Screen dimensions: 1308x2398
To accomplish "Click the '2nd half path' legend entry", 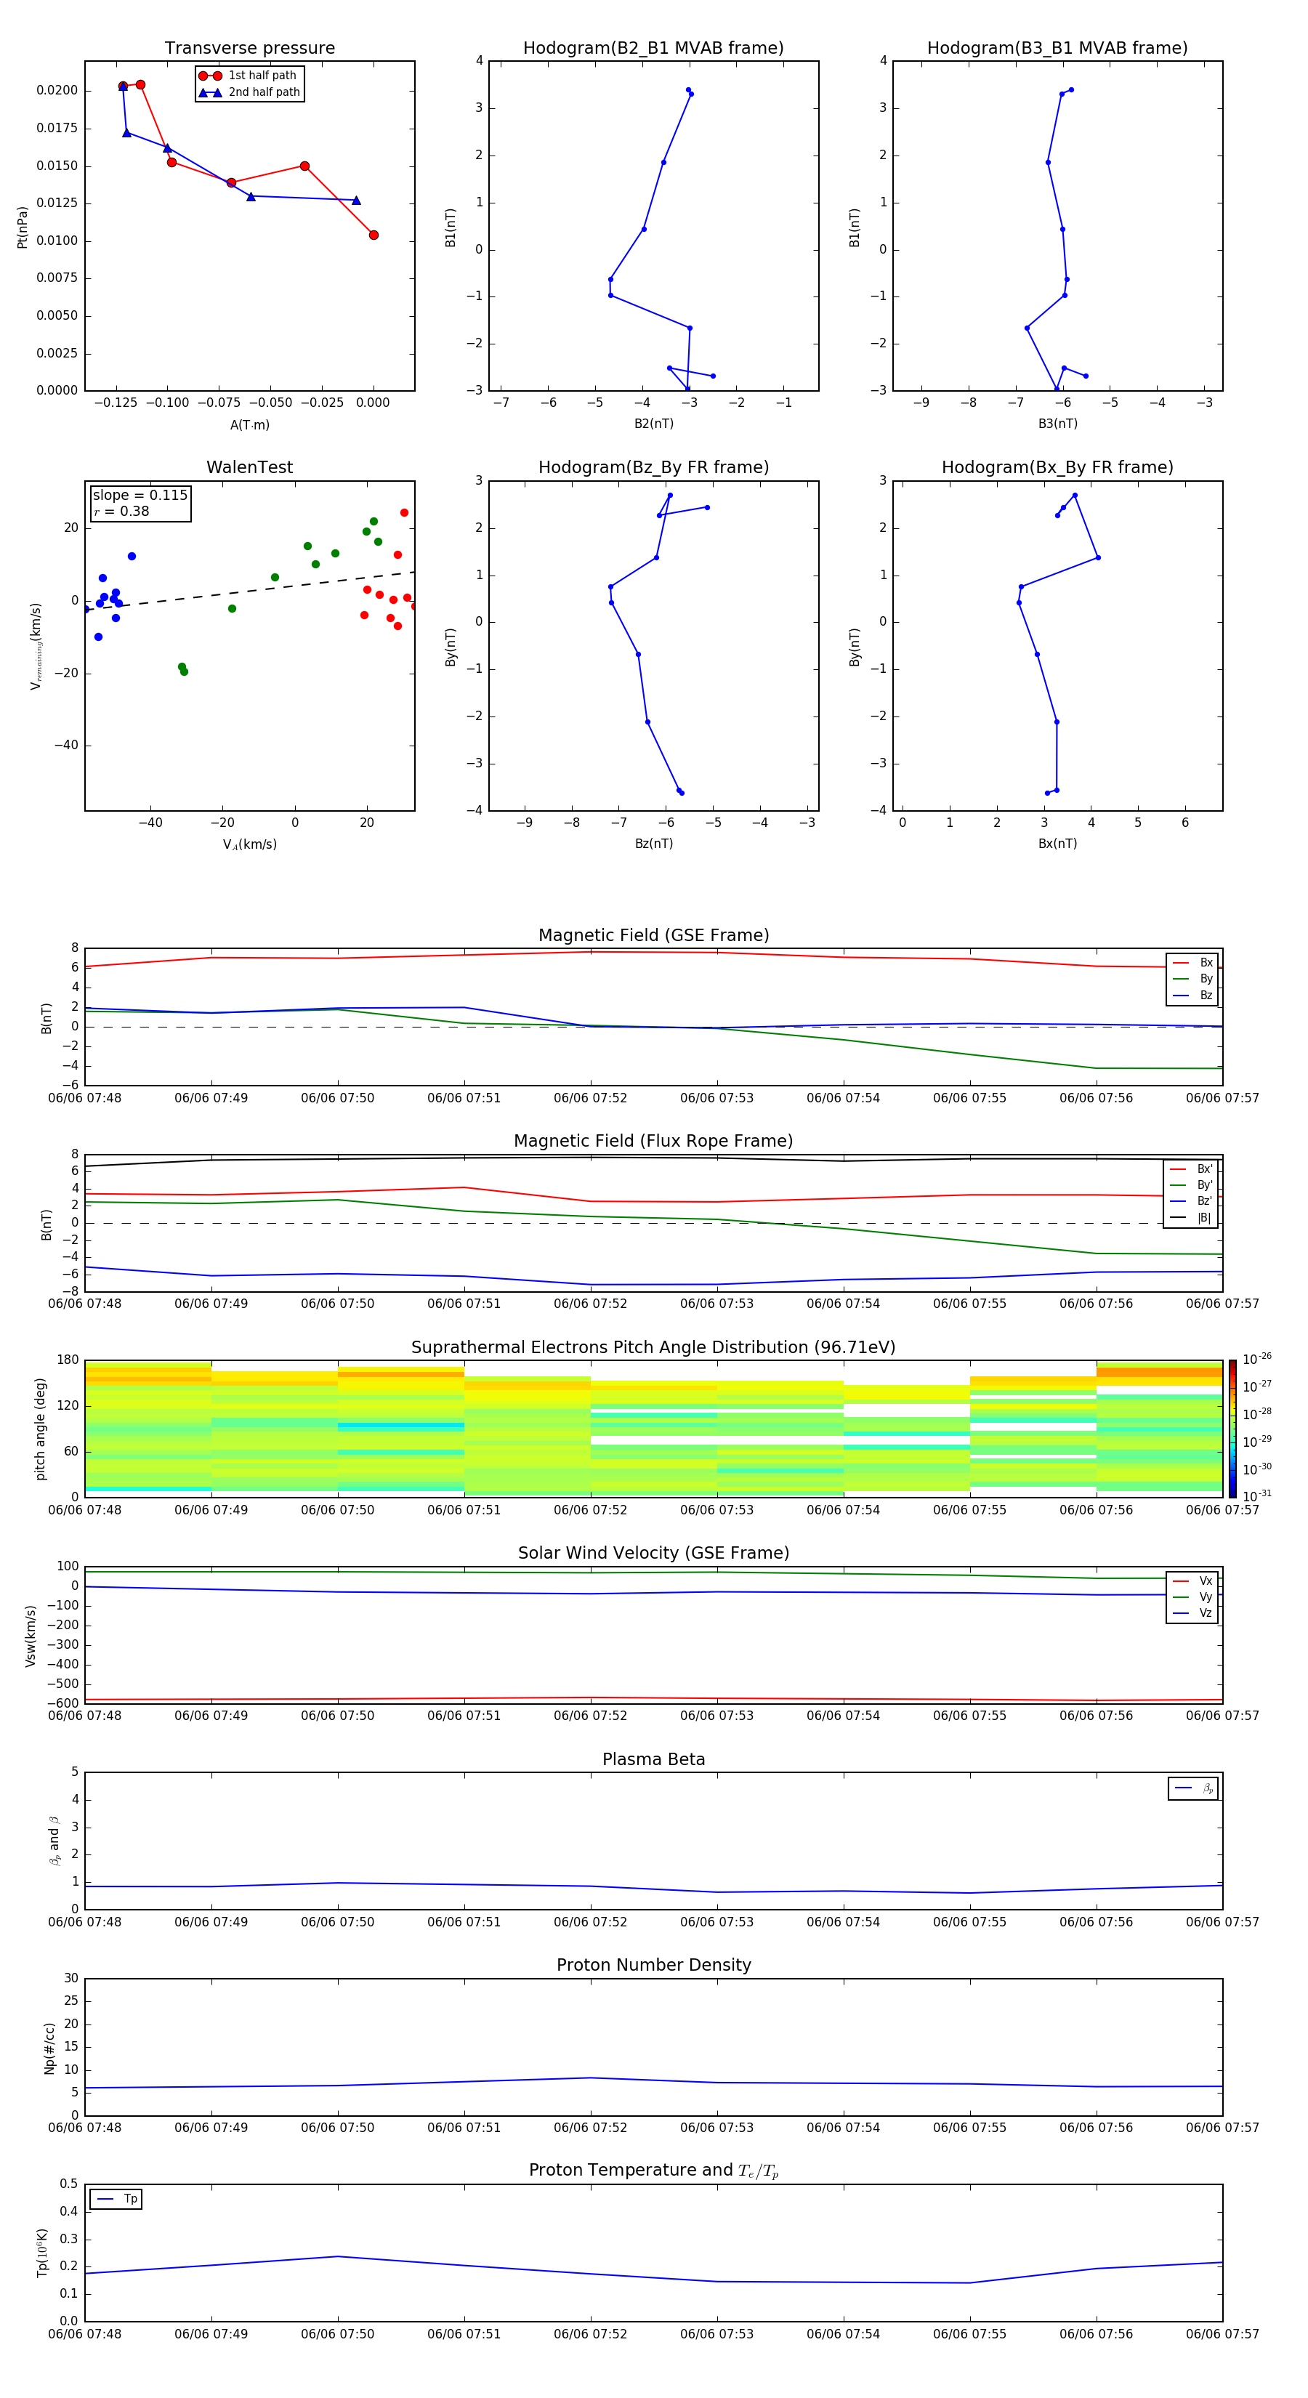I will click(249, 92).
